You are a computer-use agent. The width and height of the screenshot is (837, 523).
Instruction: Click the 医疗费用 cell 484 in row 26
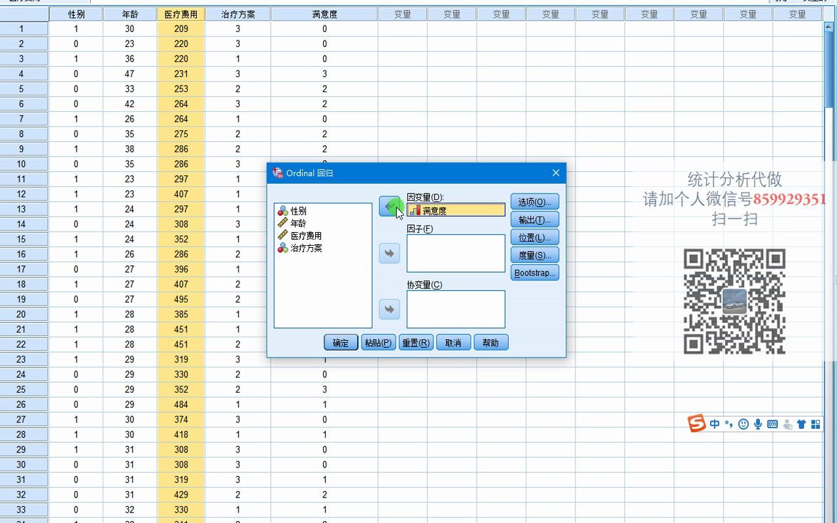tap(181, 405)
